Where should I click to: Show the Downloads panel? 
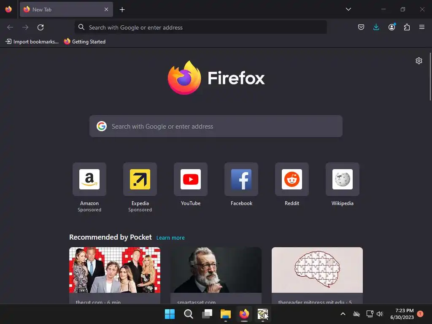[376, 27]
